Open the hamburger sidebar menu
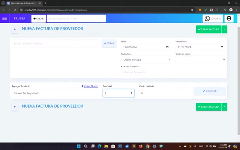Viewport: 240px width, 150px height. pyautogui.click(x=4, y=18)
